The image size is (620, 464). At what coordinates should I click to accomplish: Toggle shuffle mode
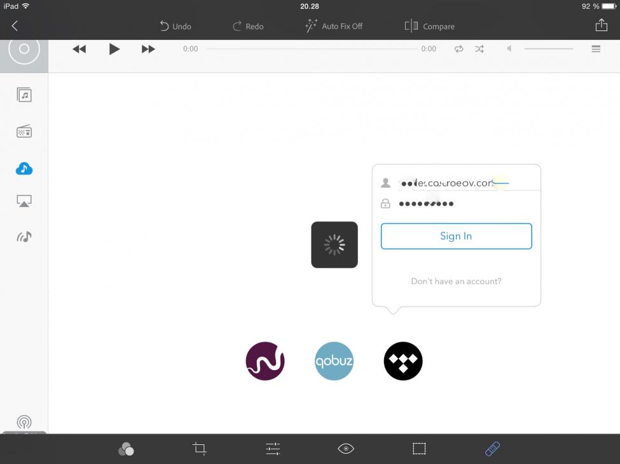[479, 49]
